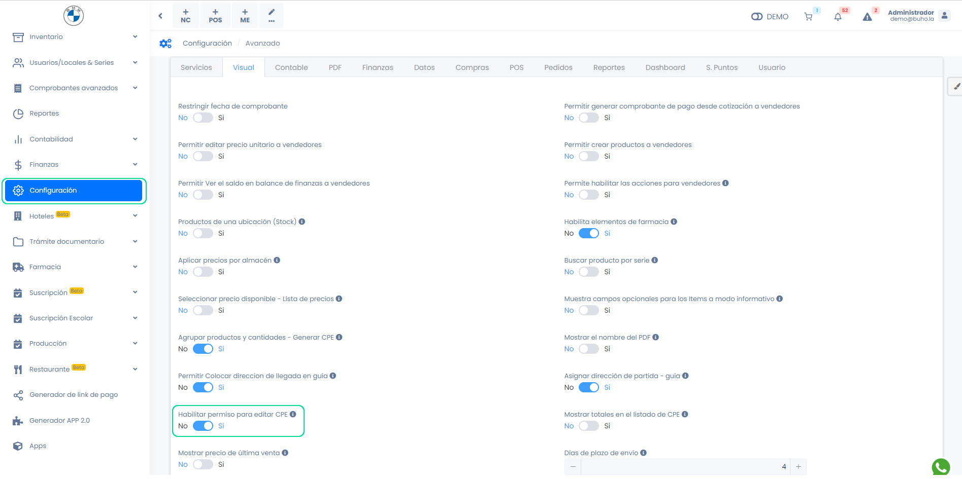Click the NC new document button
The image size is (962, 479).
(186, 16)
